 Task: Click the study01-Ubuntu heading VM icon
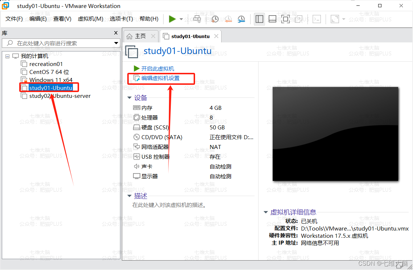click(x=132, y=51)
